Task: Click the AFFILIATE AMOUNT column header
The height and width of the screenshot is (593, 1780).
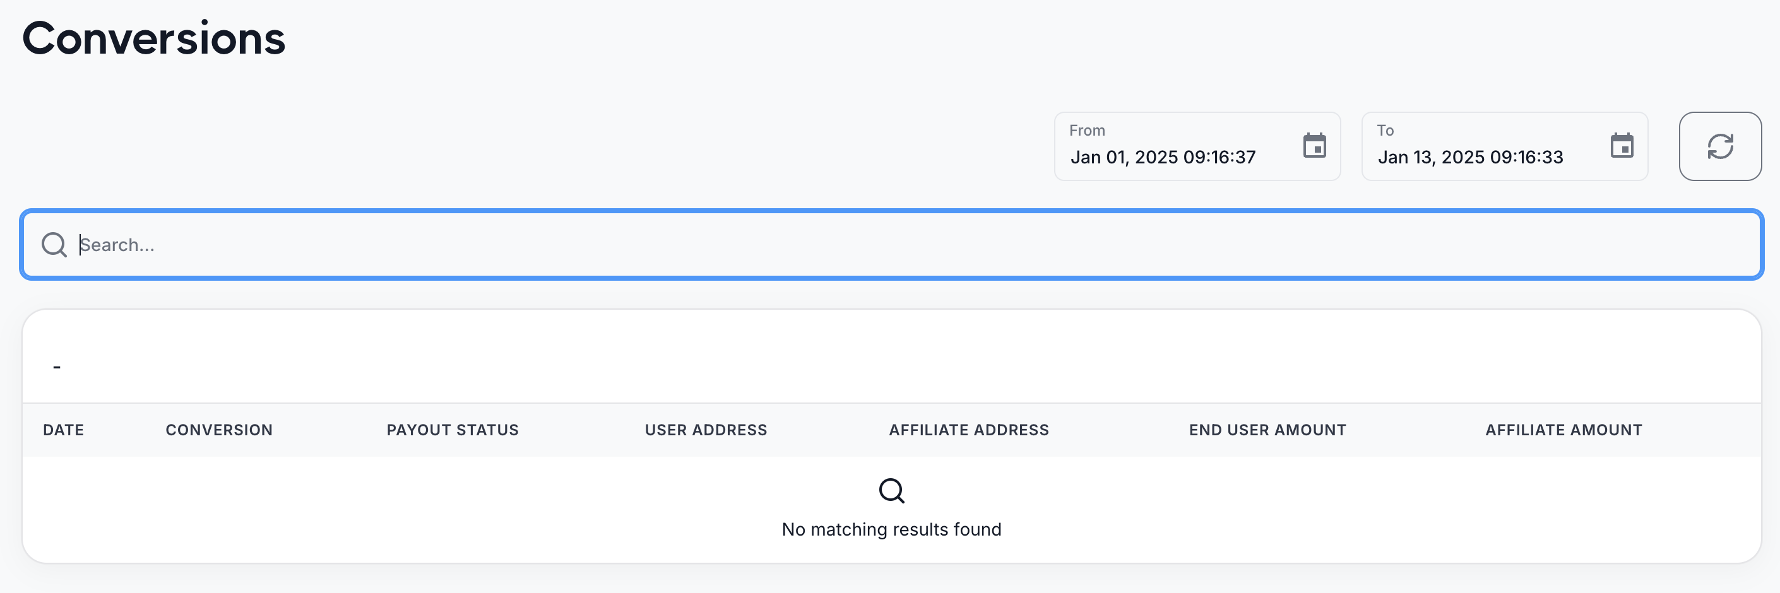Action: click(x=1563, y=430)
